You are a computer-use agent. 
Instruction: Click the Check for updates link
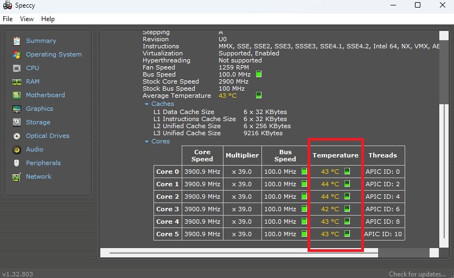click(417, 274)
